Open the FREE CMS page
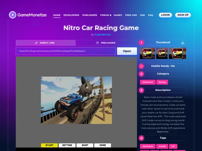 pos(131,15)
